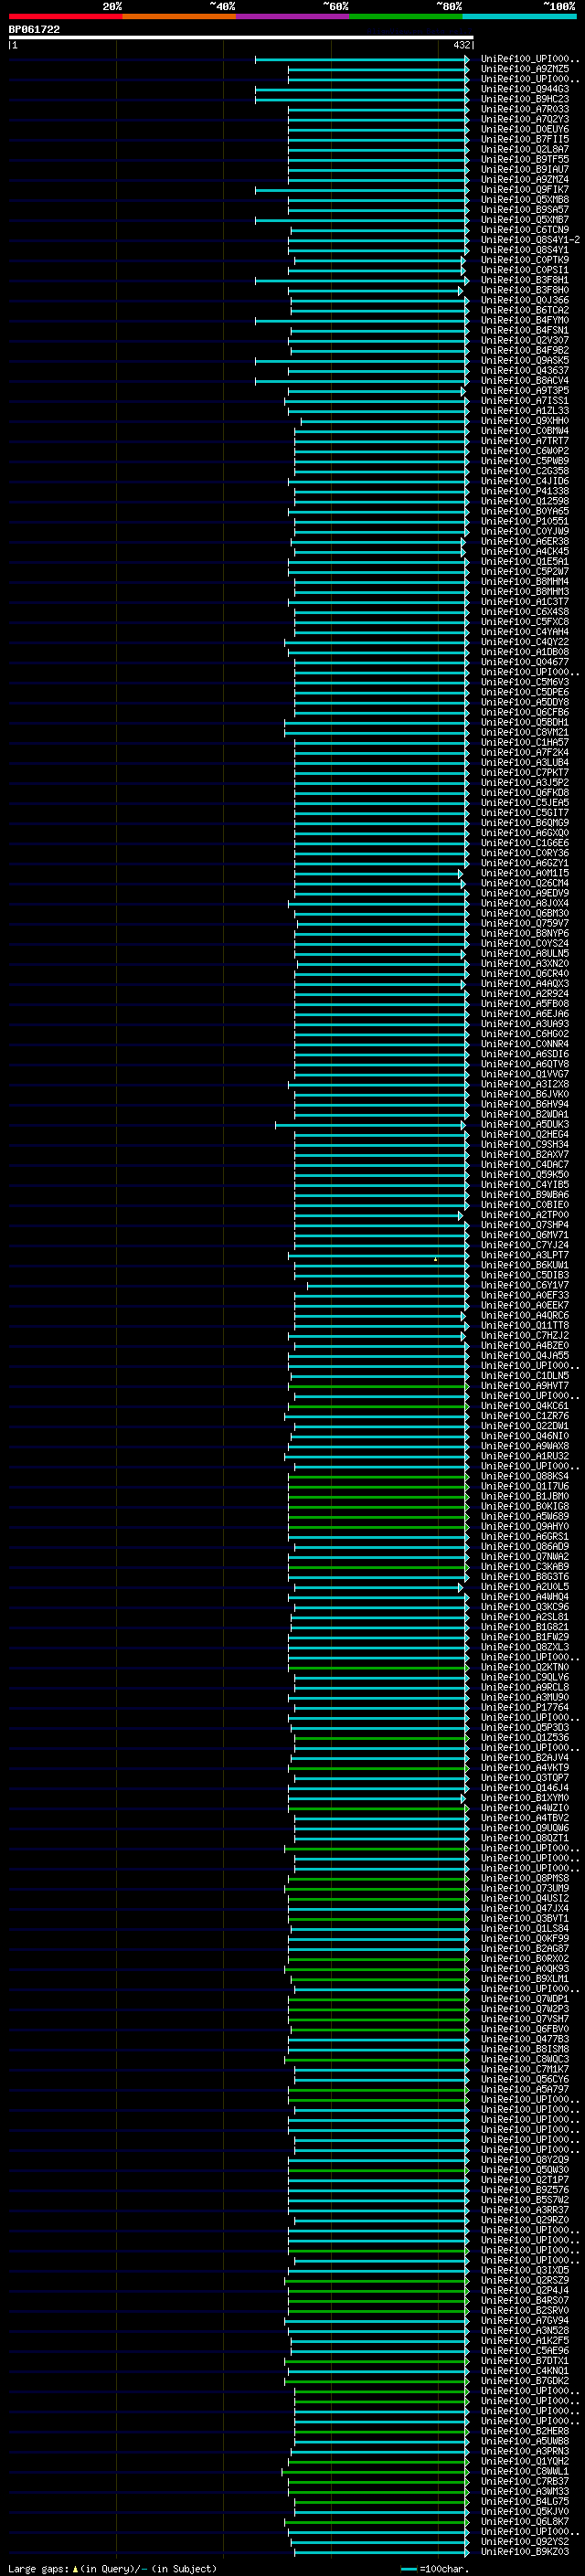Screen dimensions: 585x2576
Task: Open the UniRef100_Q43637 entry
Action: pos(524,370)
